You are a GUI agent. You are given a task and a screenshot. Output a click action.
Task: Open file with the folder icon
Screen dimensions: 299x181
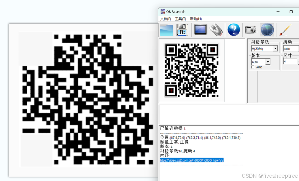167,30
